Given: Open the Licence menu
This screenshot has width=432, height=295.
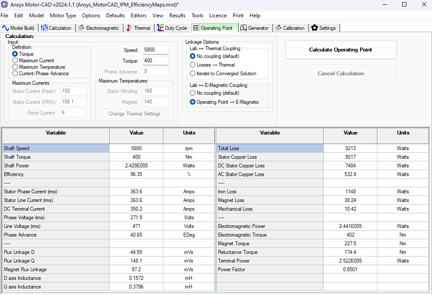Looking at the screenshot, I should point(218,16).
